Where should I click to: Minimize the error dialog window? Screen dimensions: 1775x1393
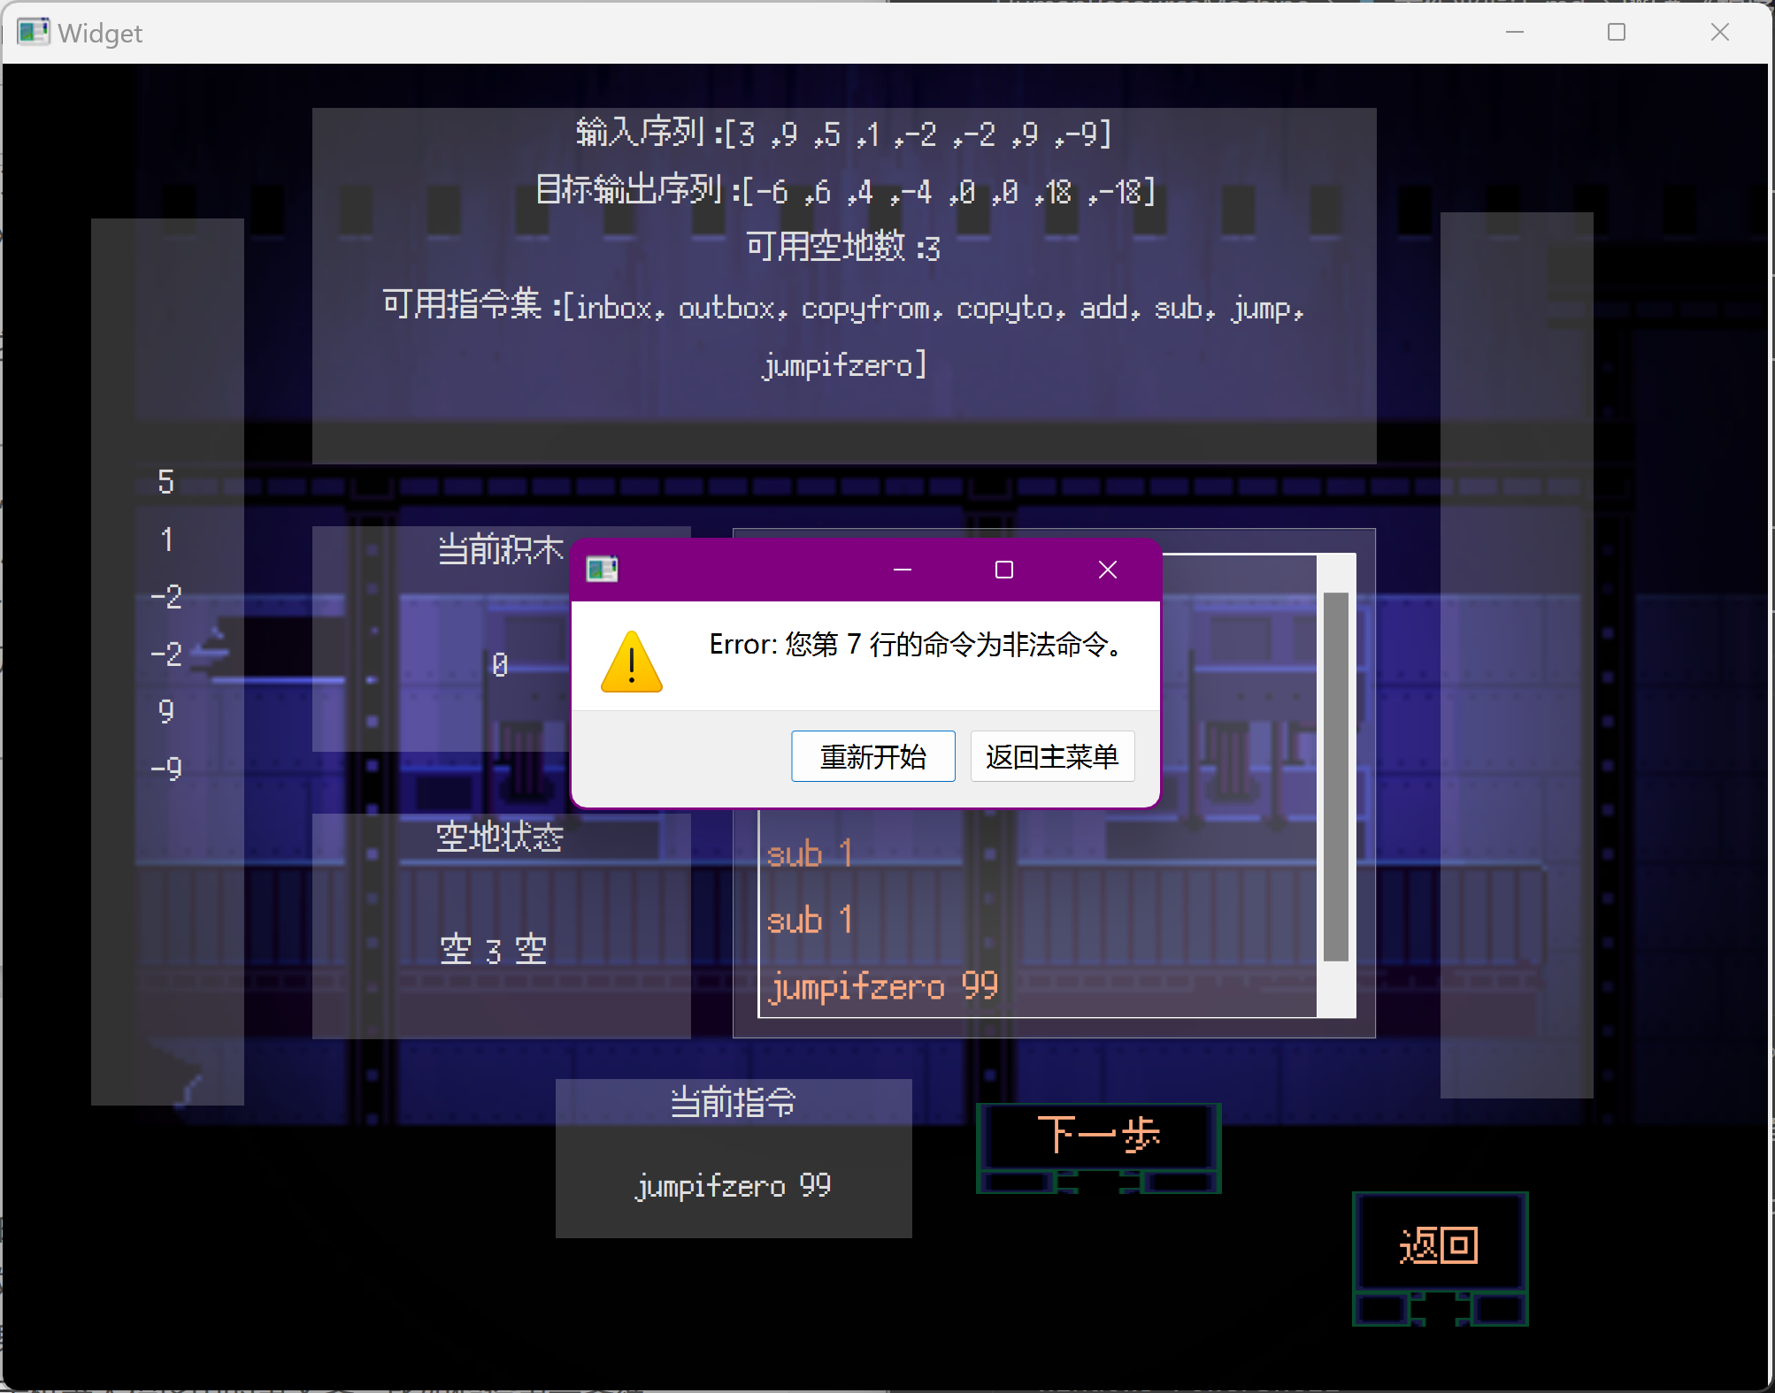902,570
